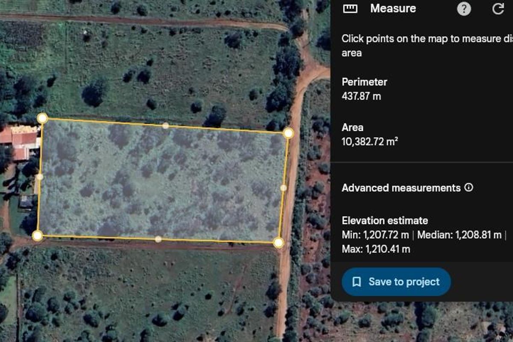Select the bottom-right vertex near the dirt road
Image resolution: width=513 pixels, height=342 pixels.
[x=278, y=242]
